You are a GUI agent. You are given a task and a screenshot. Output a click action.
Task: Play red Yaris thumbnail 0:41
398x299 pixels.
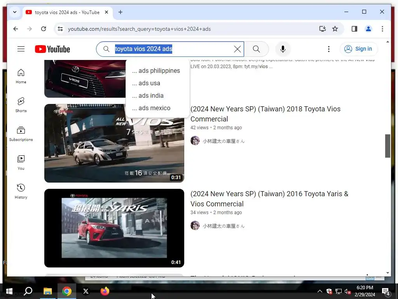click(x=114, y=228)
